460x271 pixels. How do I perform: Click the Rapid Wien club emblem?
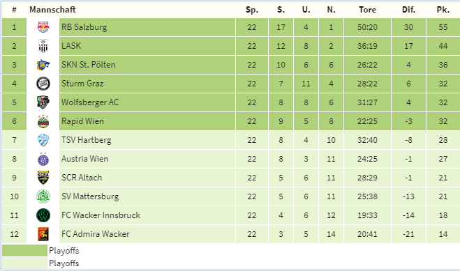[x=43, y=121]
